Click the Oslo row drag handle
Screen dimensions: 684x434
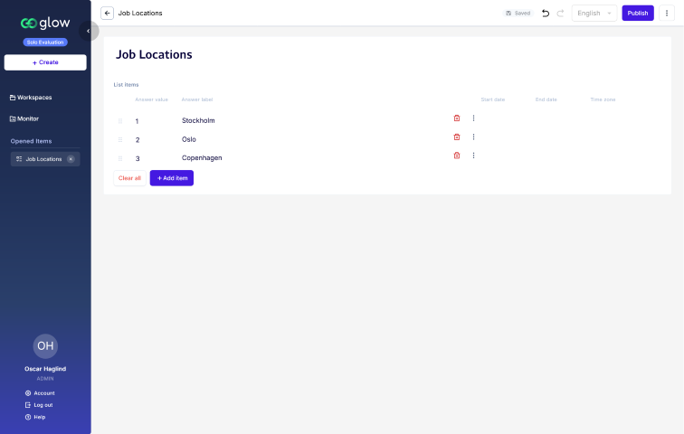[120, 140]
